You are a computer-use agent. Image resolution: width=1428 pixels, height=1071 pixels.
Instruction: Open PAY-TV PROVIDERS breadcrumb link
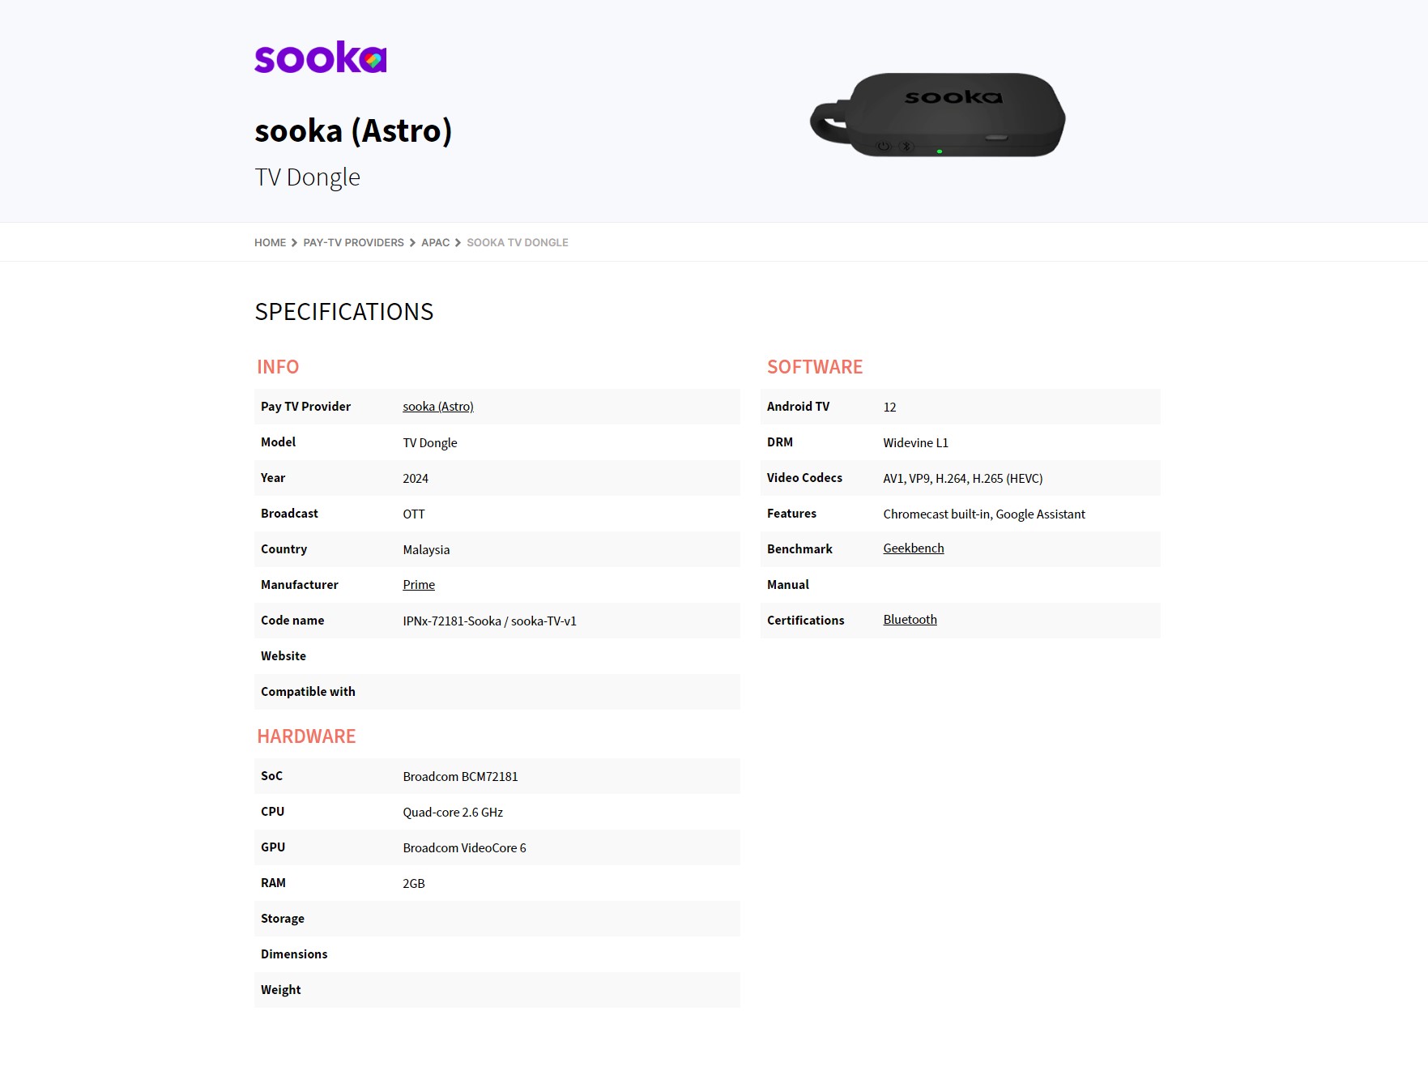[353, 242]
